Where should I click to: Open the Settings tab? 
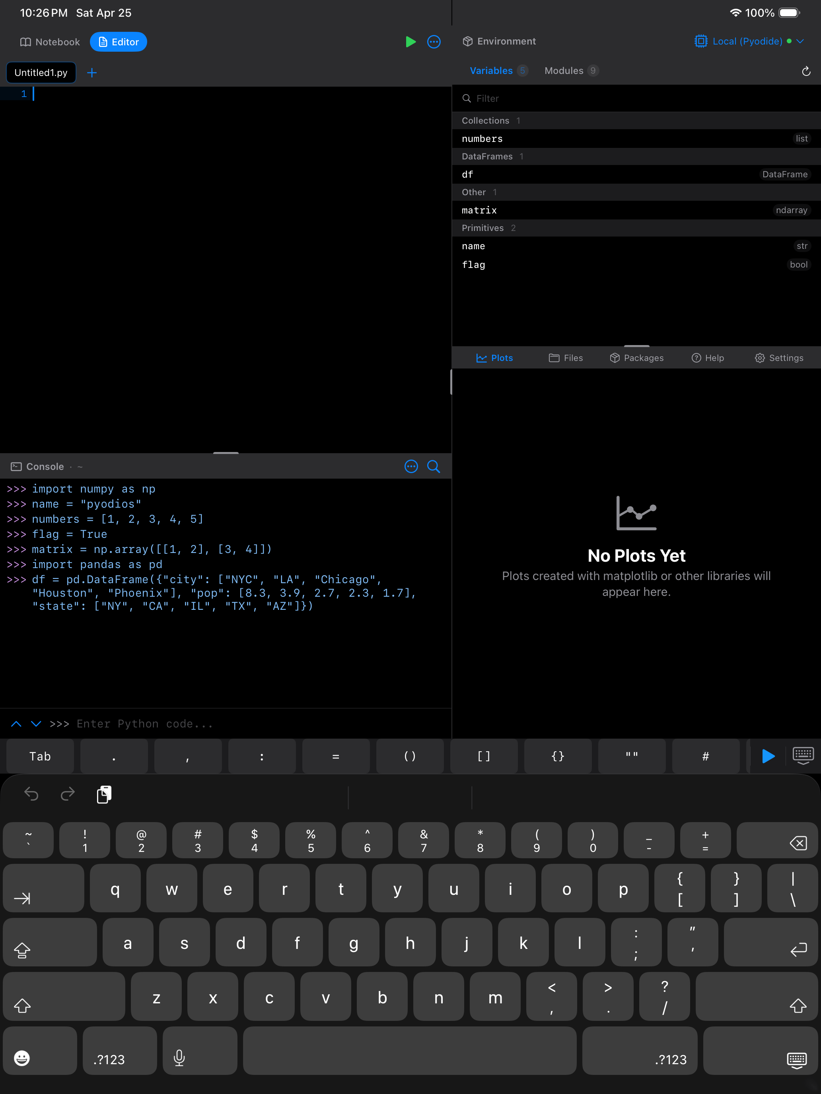tap(779, 358)
